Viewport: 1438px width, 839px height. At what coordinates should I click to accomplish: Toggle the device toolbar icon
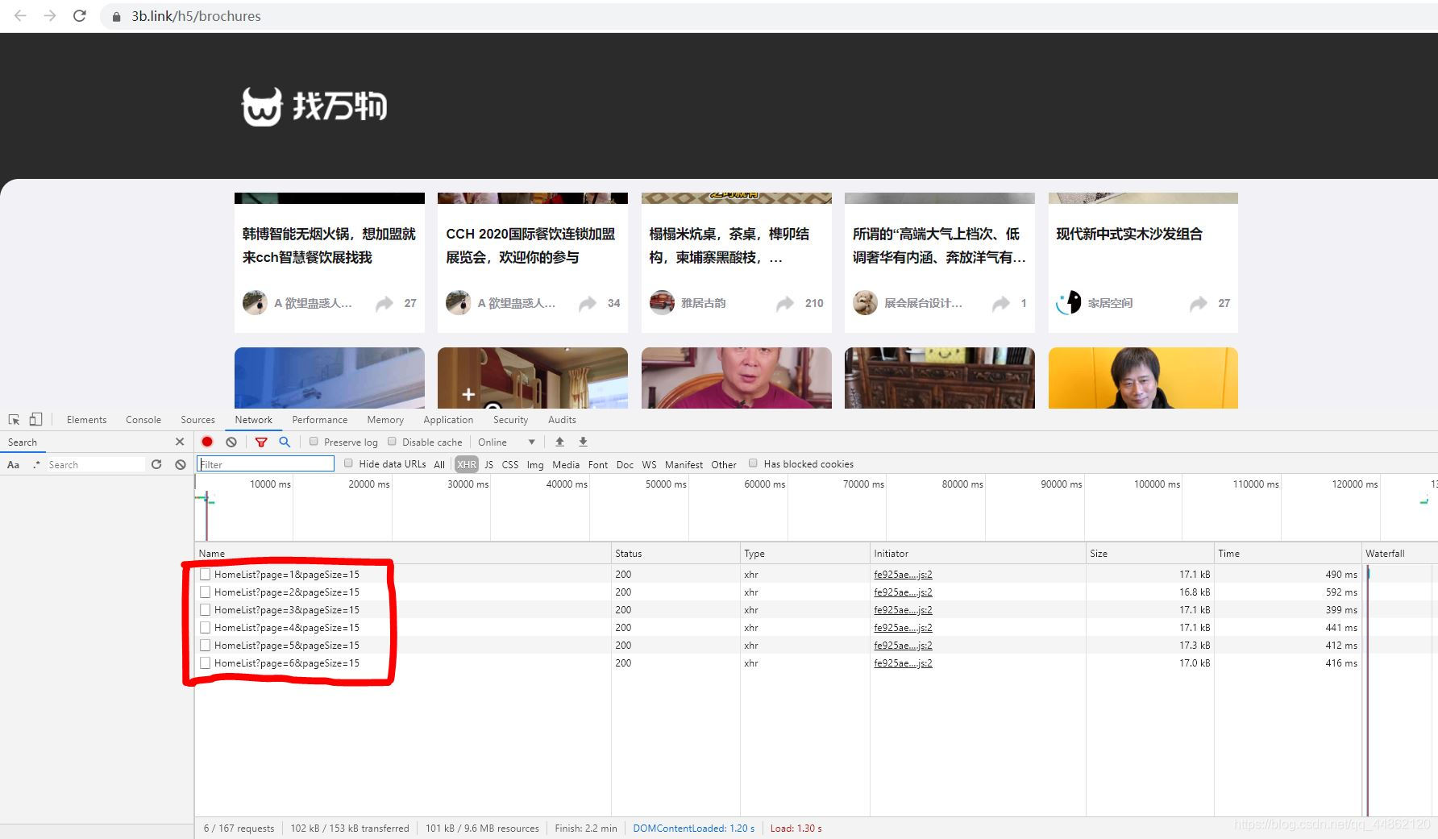(35, 420)
